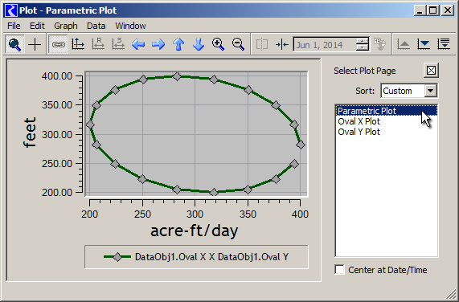The height and width of the screenshot is (302, 459).
Task: Click the rescale axes icon
Action: click(x=78, y=44)
